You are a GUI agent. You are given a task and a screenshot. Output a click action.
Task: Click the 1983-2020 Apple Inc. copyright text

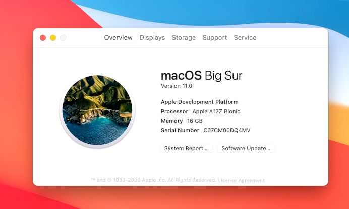coord(154,180)
